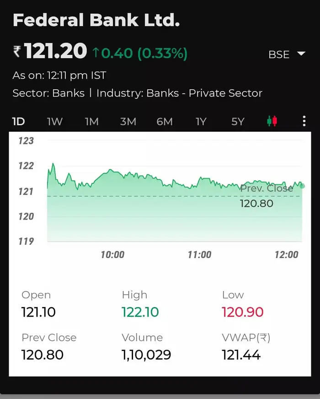Viewport: 320px width, 399px height.
Task: Switch chart to 1M range
Action: click(92, 122)
